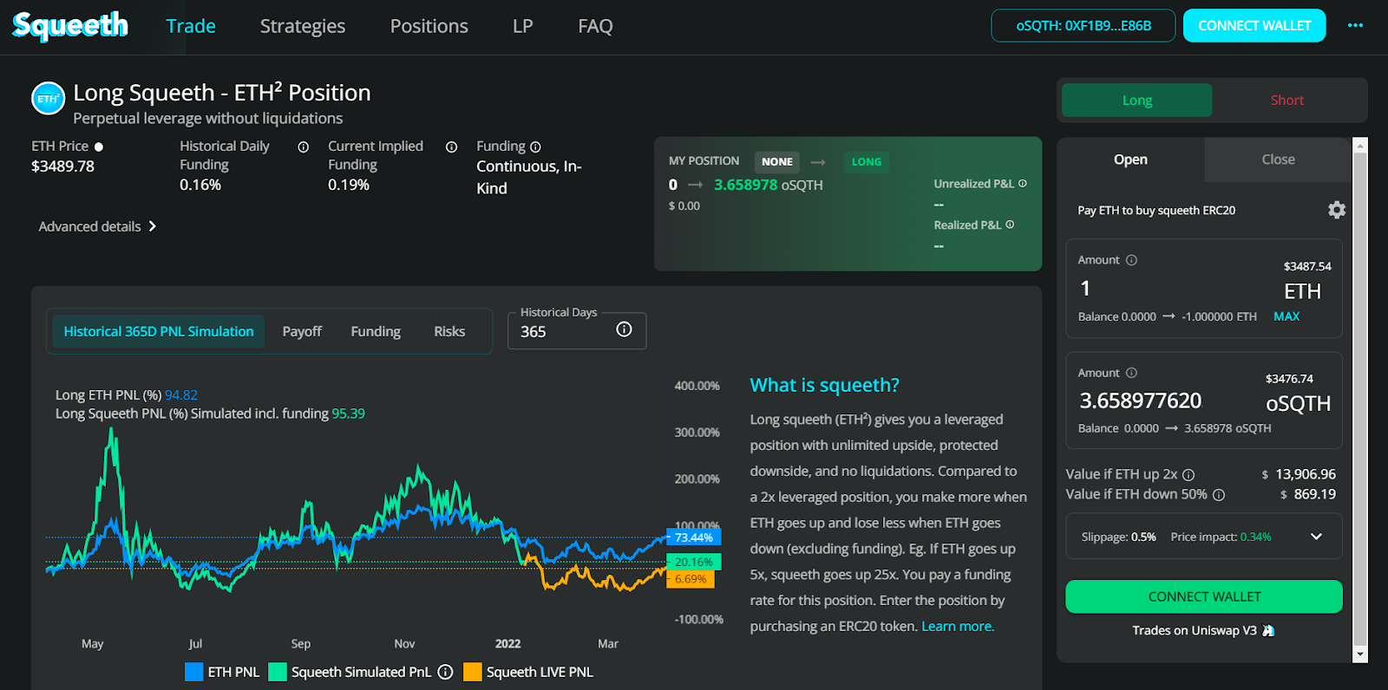Select the Long trade side
The width and height of the screenshot is (1388, 690).
coord(1136,101)
